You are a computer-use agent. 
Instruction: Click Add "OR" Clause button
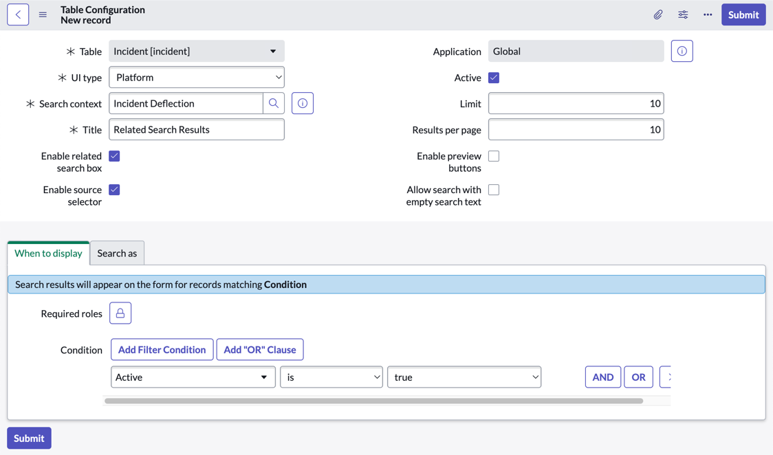(x=260, y=350)
